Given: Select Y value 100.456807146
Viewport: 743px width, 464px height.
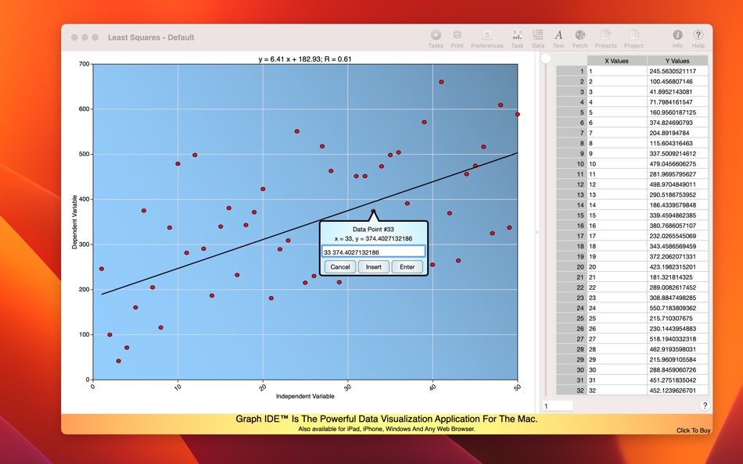Looking at the screenshot, I should (x=677, y=81).
